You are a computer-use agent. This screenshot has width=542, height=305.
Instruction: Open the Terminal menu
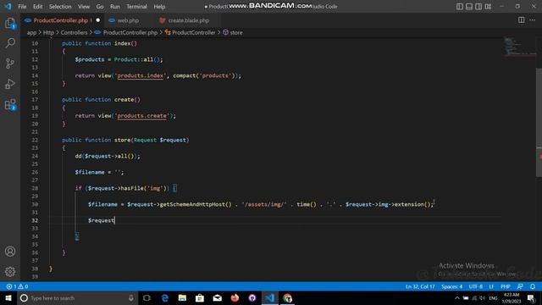click(136, 7)
